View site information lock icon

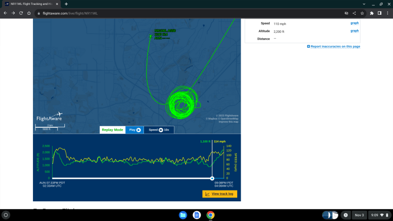(39, 13)
